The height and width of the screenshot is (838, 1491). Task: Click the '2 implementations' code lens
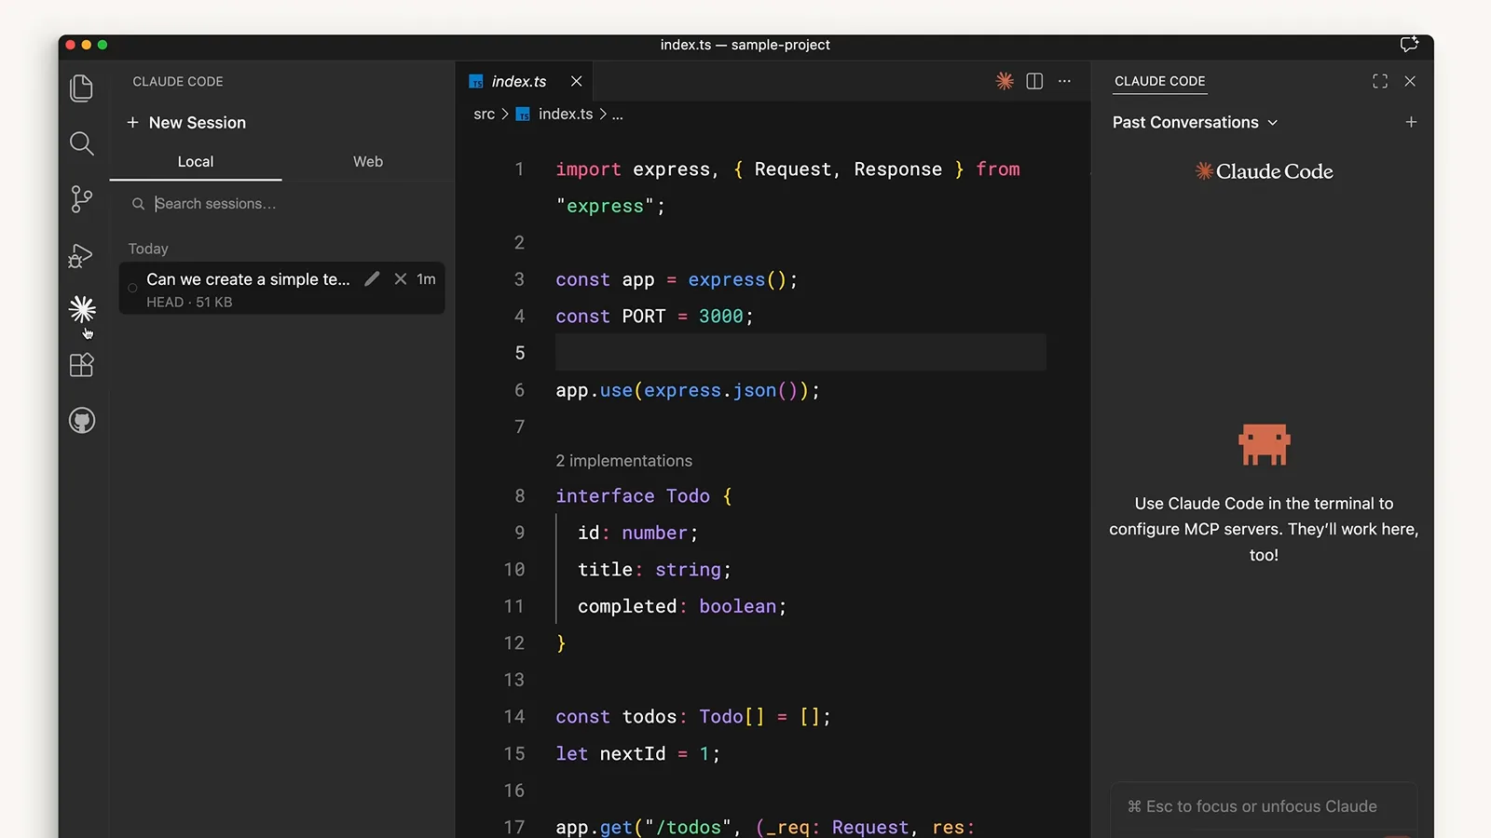[x=623, y=461]
